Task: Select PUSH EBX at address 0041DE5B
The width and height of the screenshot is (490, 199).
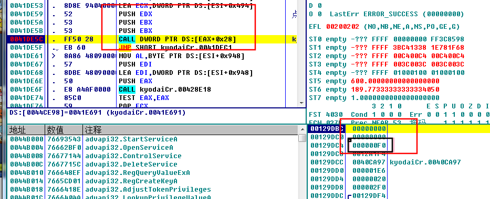Action: point(135,31)
